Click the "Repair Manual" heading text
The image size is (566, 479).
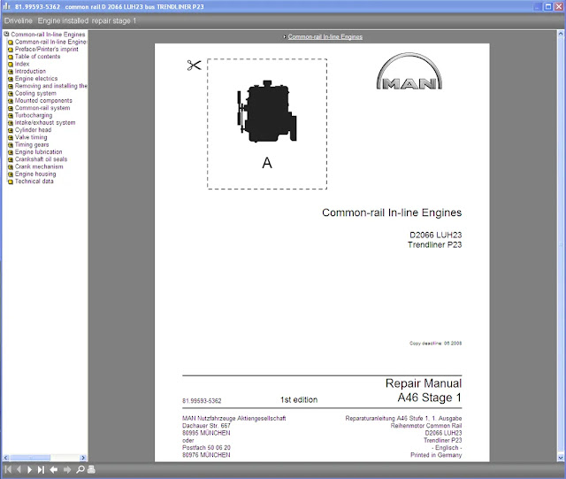[x=424, y=383]
